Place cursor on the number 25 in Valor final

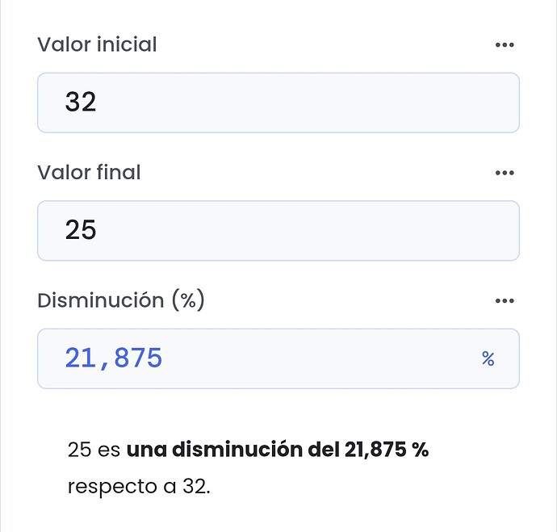pos(81,231)
